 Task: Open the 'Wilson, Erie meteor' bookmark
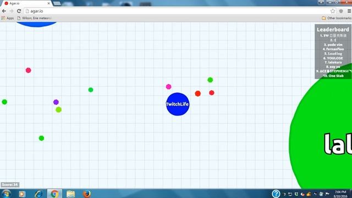pyautogui.click(x=35, y=18)
